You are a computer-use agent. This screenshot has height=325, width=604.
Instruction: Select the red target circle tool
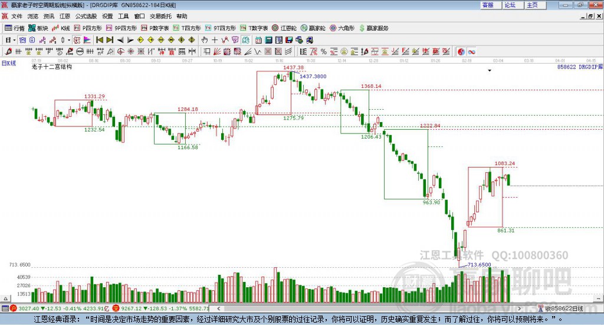(120, 51)
